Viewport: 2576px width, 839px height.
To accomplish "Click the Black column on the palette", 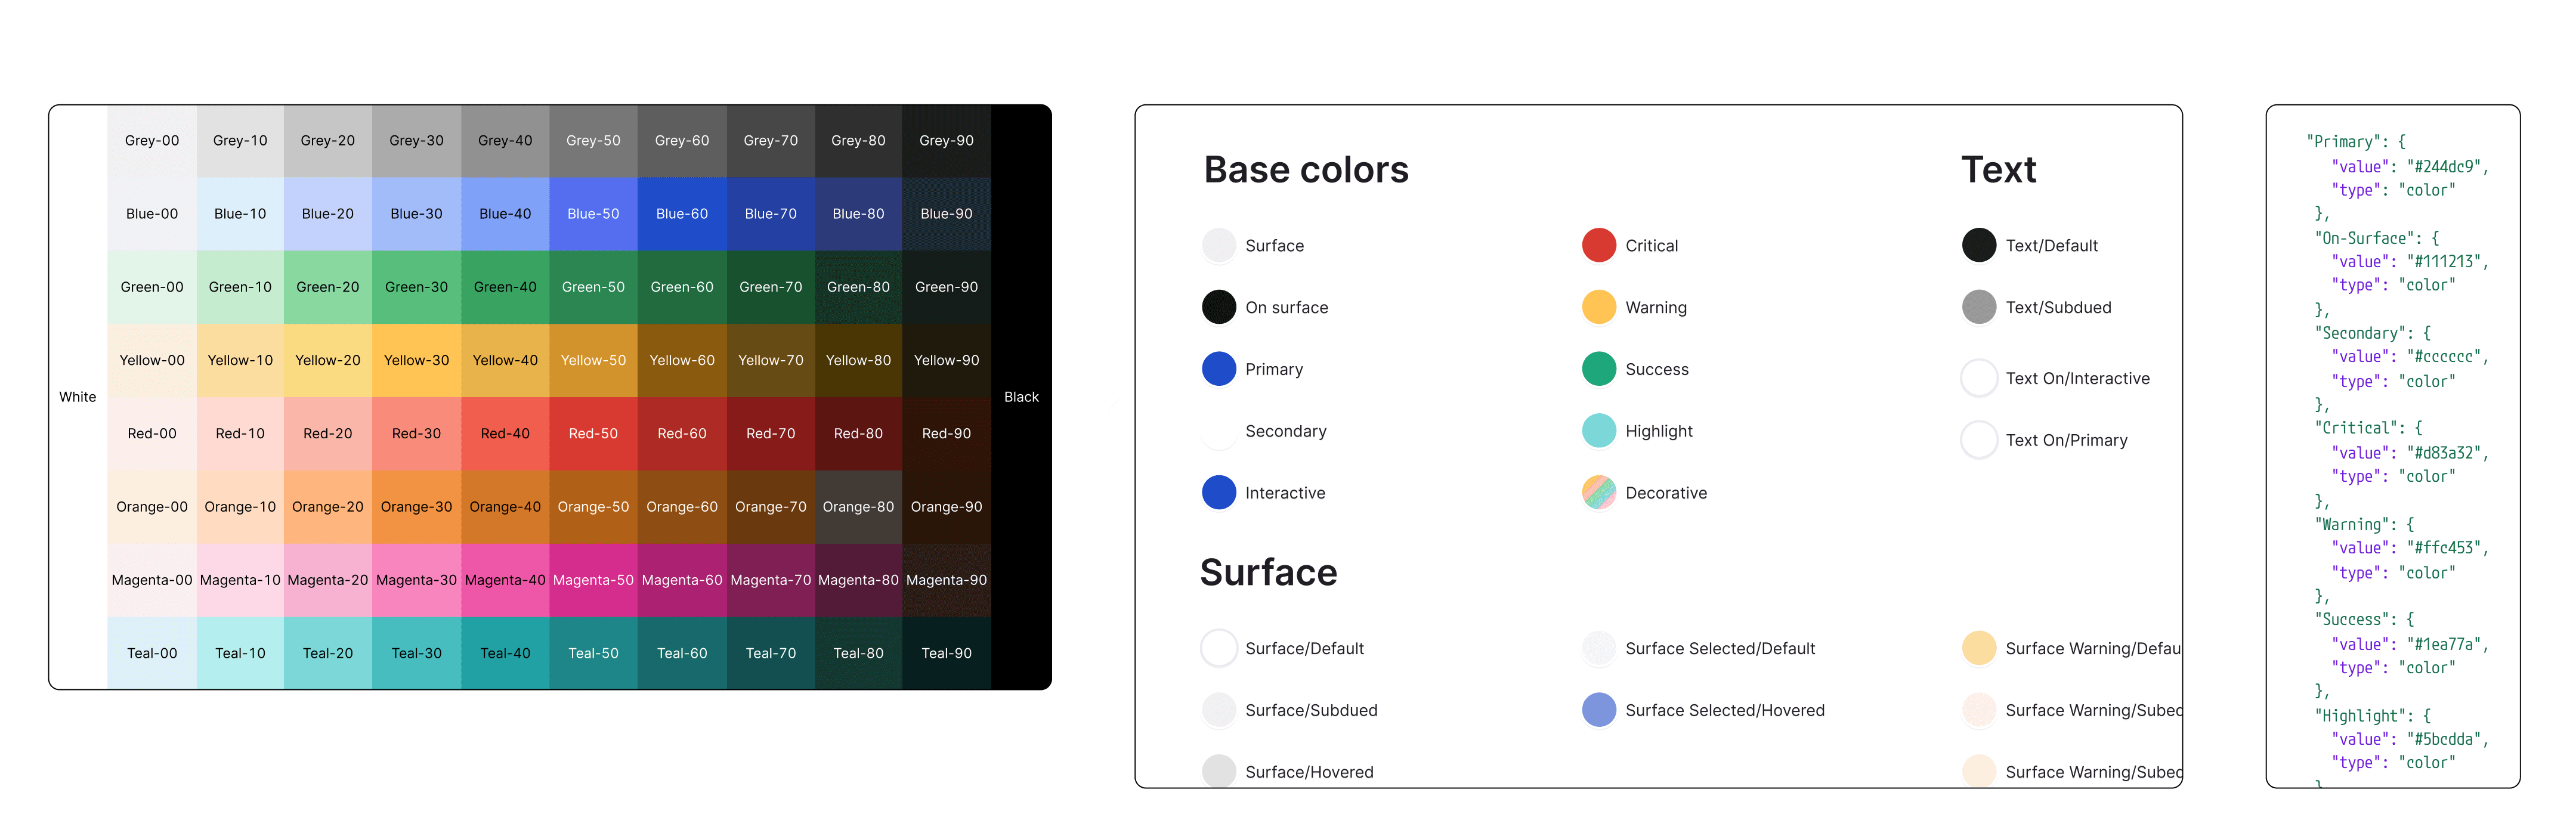I will point(1021,397).
